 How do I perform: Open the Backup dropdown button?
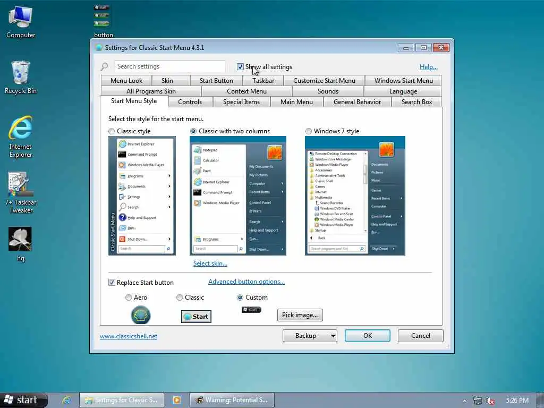coord(310,336)
